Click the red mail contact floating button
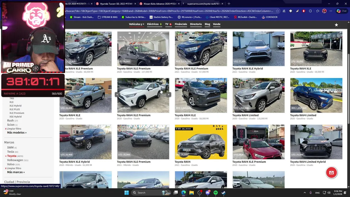The width and height of the screenshot is (350, 197). [331, 172]
